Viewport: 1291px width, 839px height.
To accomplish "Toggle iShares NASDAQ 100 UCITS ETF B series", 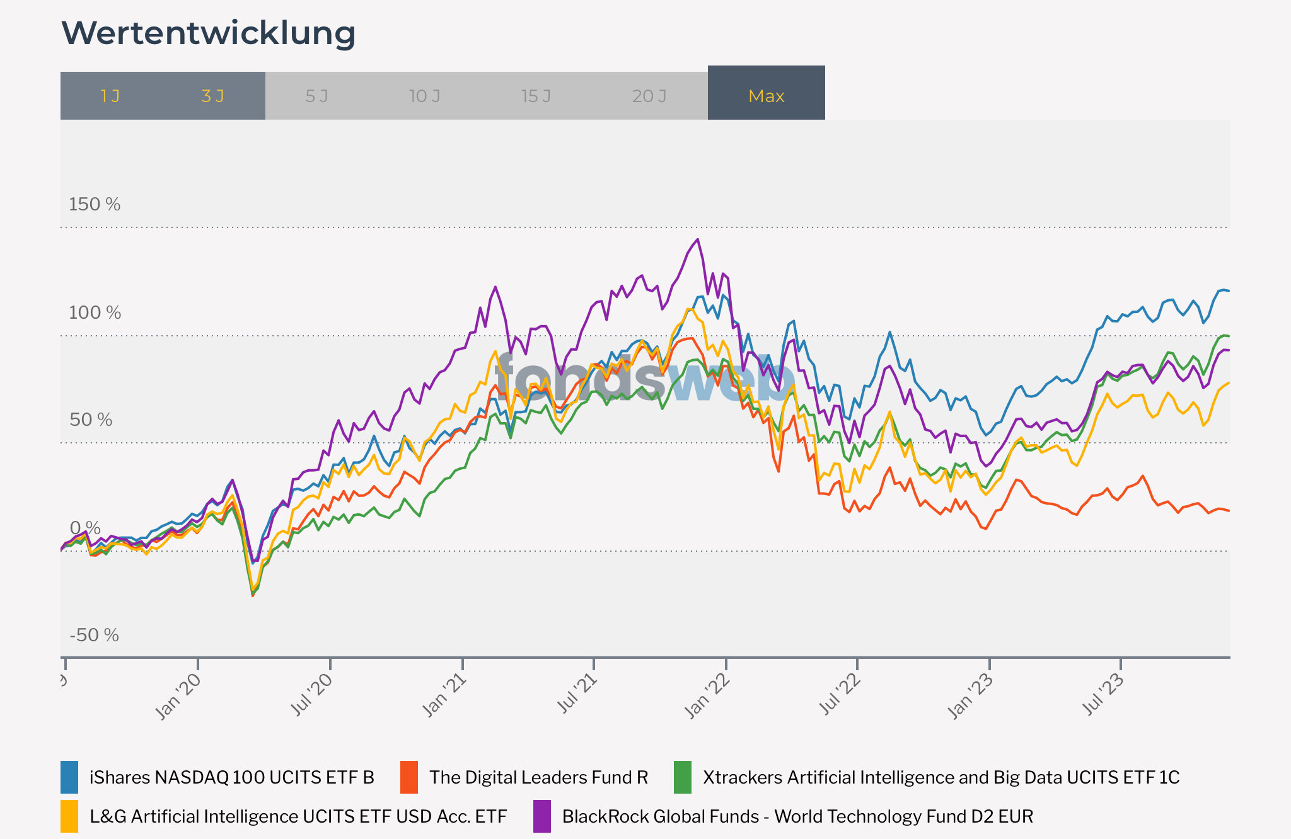I will (232, 777).
